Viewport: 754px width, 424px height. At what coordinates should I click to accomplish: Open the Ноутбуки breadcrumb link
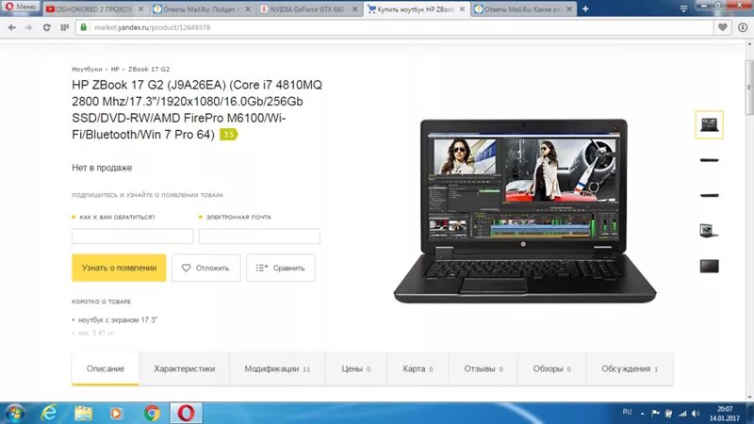pyautogui.click(x=87, y=69)
